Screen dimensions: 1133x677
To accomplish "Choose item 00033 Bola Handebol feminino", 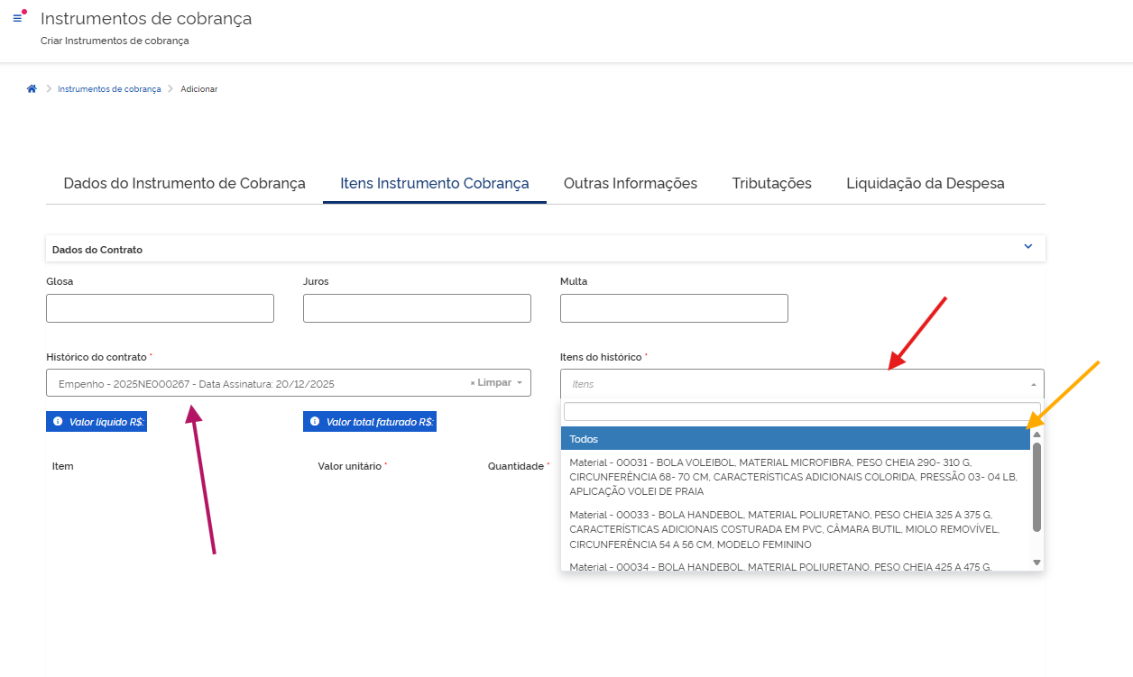I will pyautogui.click(x=795, y=529).
